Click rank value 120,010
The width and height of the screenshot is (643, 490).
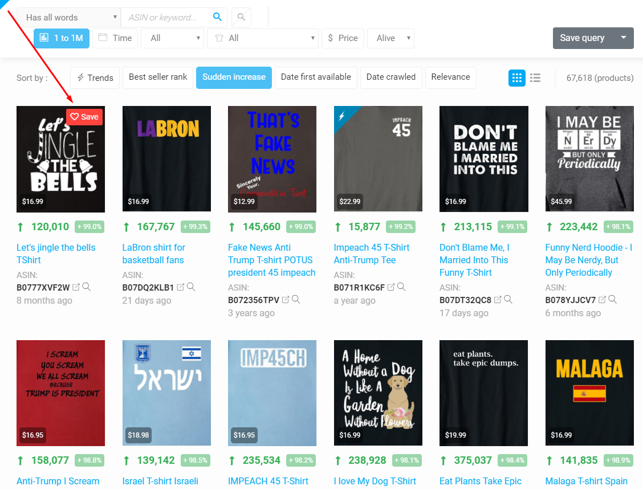50,227
